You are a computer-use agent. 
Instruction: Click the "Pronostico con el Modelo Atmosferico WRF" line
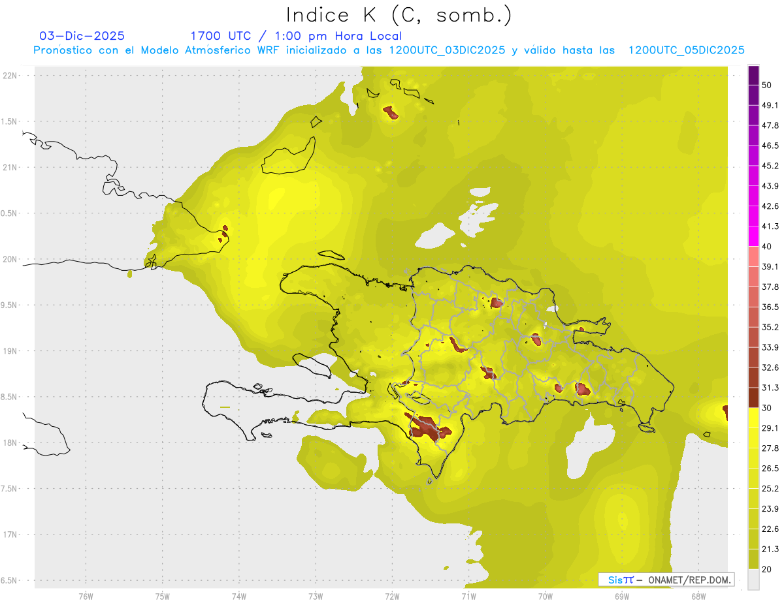(389, 50)
